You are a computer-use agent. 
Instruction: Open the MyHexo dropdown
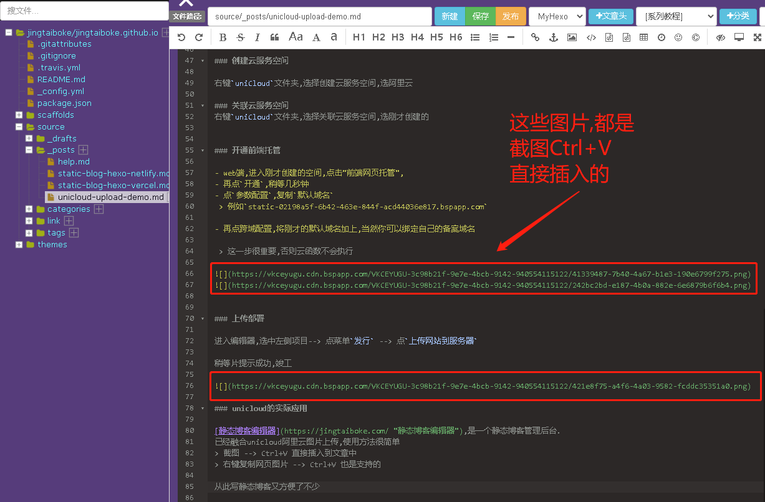click(557, 16)
